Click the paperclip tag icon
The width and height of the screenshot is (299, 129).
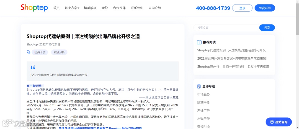29,52
